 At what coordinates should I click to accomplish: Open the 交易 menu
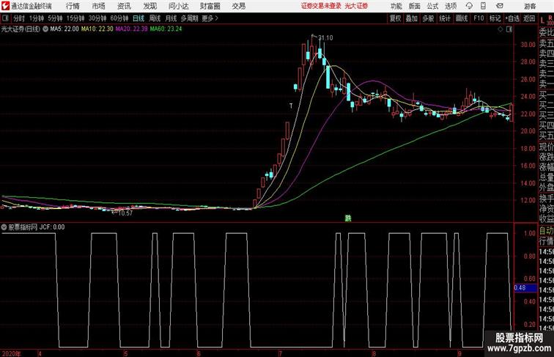(238, 6)
